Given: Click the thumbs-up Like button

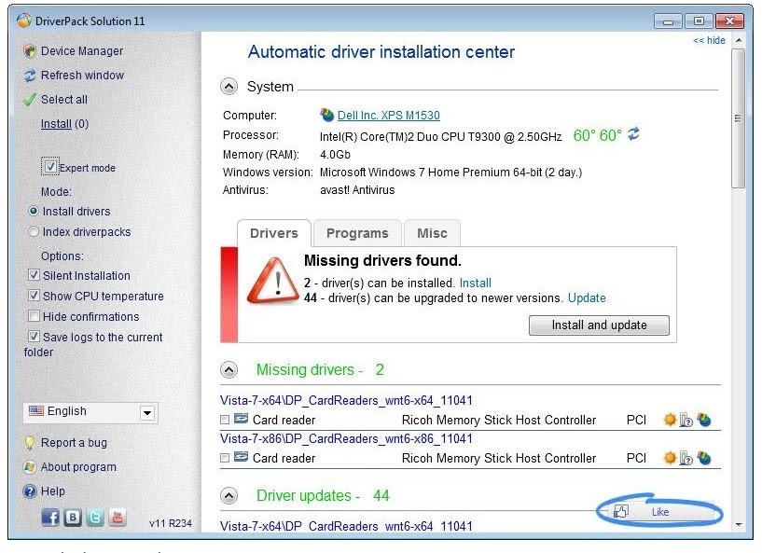Looking at the screenshot, I should tap(659, 511).
